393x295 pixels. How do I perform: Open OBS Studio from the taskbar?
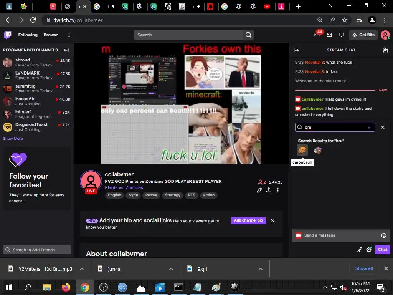pyautogui.click(x=104, y=287)
